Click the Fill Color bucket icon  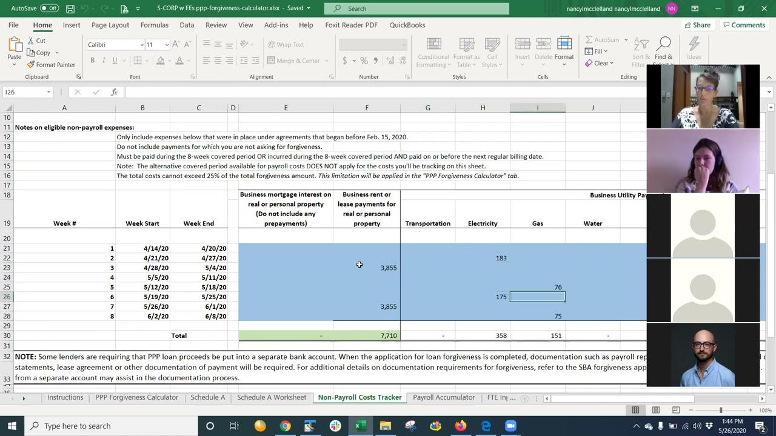click(x=160, y=61)
